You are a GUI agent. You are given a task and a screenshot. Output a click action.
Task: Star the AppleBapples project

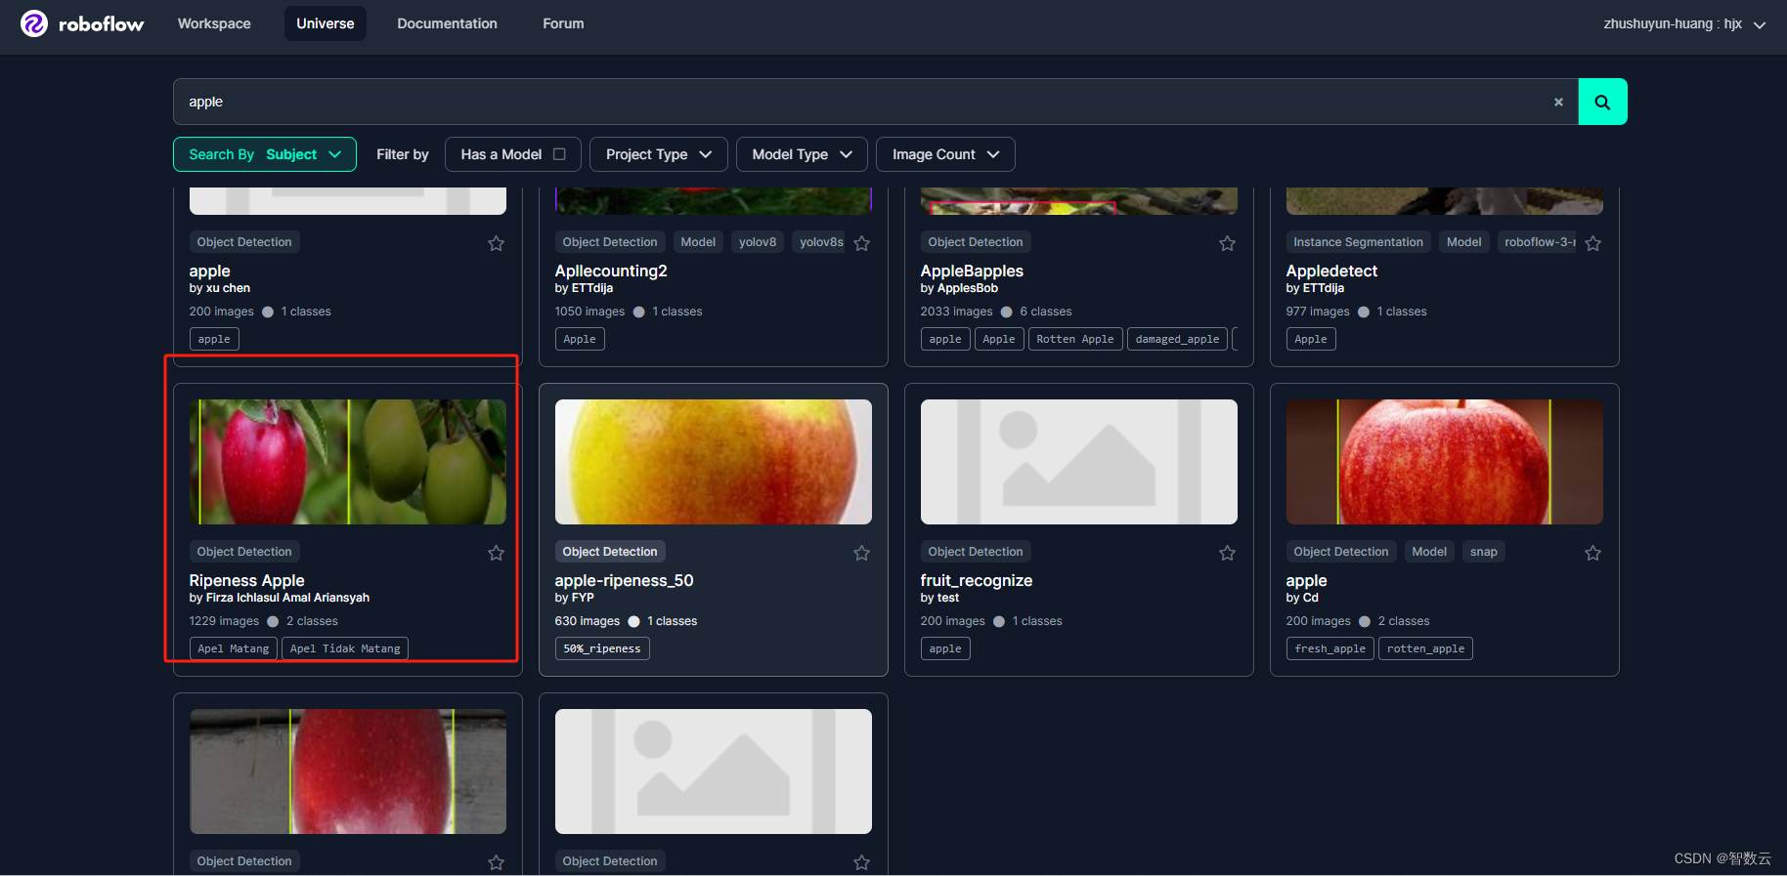tap(1227, 243)
